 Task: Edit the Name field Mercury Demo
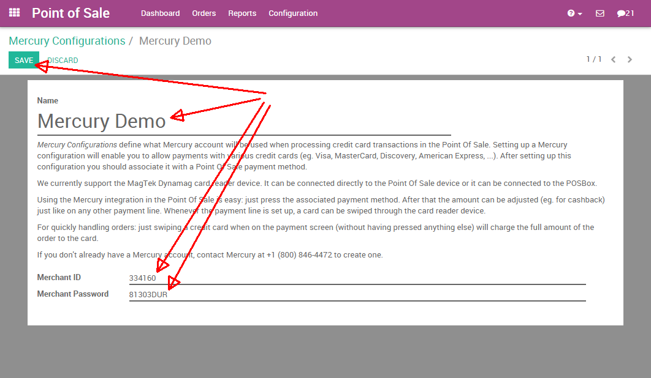click(244, 122)
